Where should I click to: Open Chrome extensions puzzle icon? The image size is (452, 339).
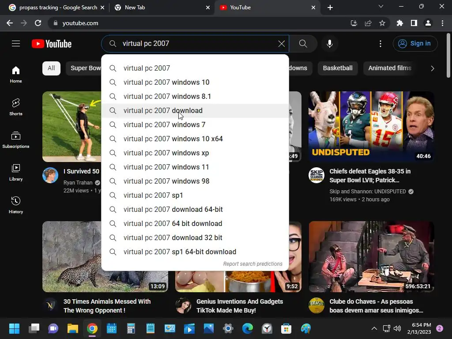click(x=400, y=23)
